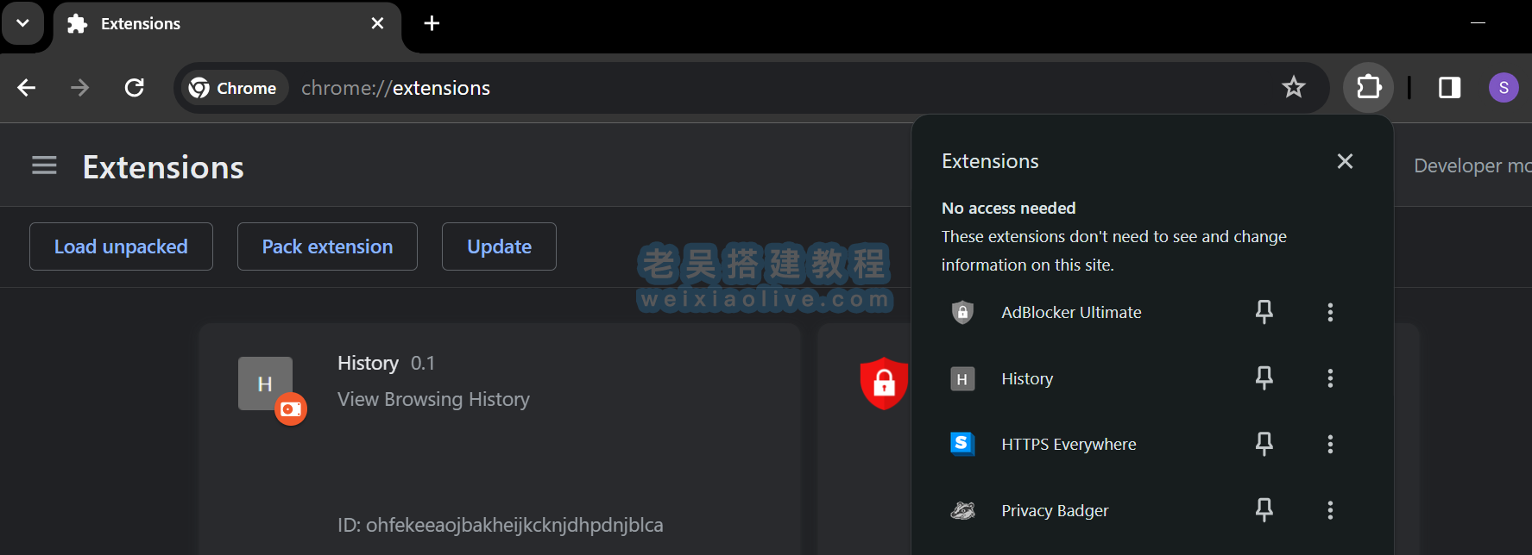Toggle pin for Privacy Badger

pyautogui.click(x=1264, y=510)
